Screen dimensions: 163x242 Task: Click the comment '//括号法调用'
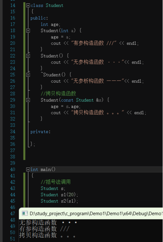pos(56,182)
